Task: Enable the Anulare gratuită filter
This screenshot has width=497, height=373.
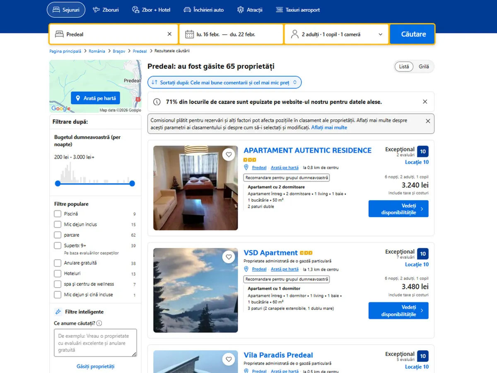Action: click(58, 263)
